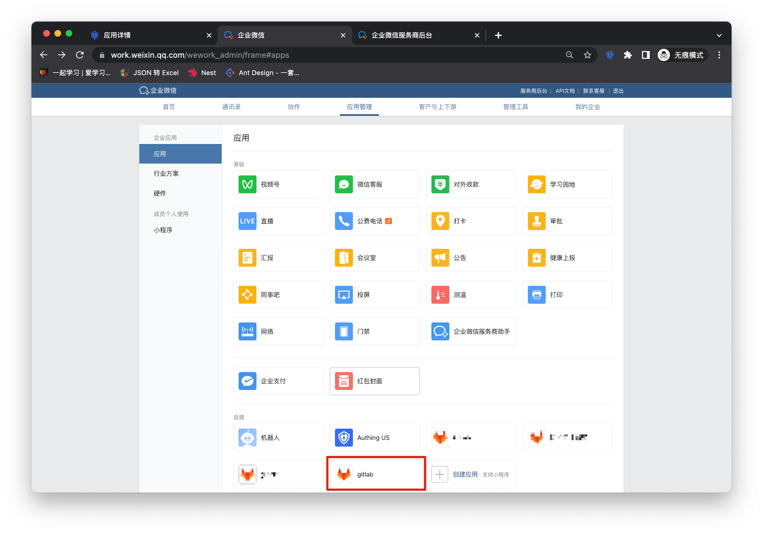Open the 打卡 location pin icon

[440, 221]
